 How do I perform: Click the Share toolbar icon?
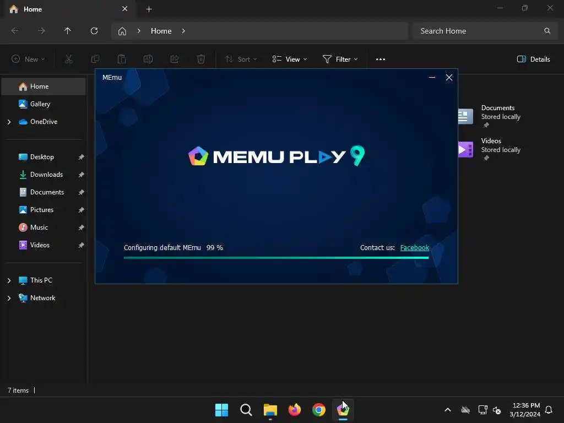(x=175, y=59)
